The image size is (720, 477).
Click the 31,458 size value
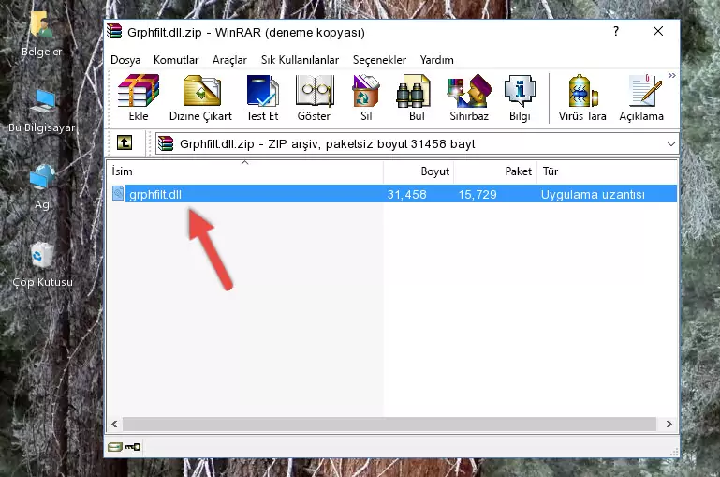[x=406, y=194]
